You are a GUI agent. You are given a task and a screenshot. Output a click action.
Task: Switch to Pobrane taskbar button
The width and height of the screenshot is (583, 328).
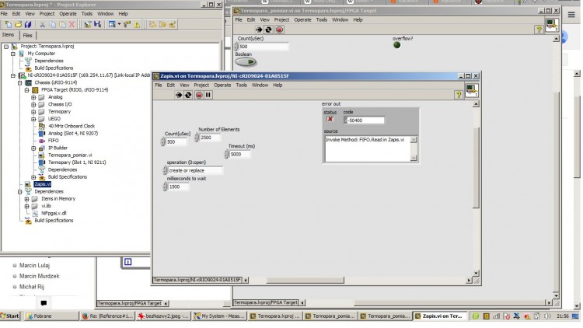pos(51,316)
